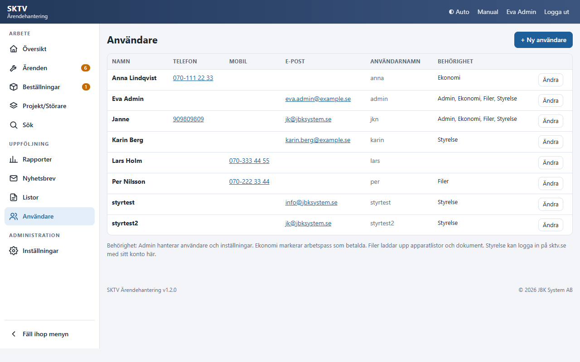Log out via Logga ut
Screen dimensions: 580x362
[x=556, y=12]
